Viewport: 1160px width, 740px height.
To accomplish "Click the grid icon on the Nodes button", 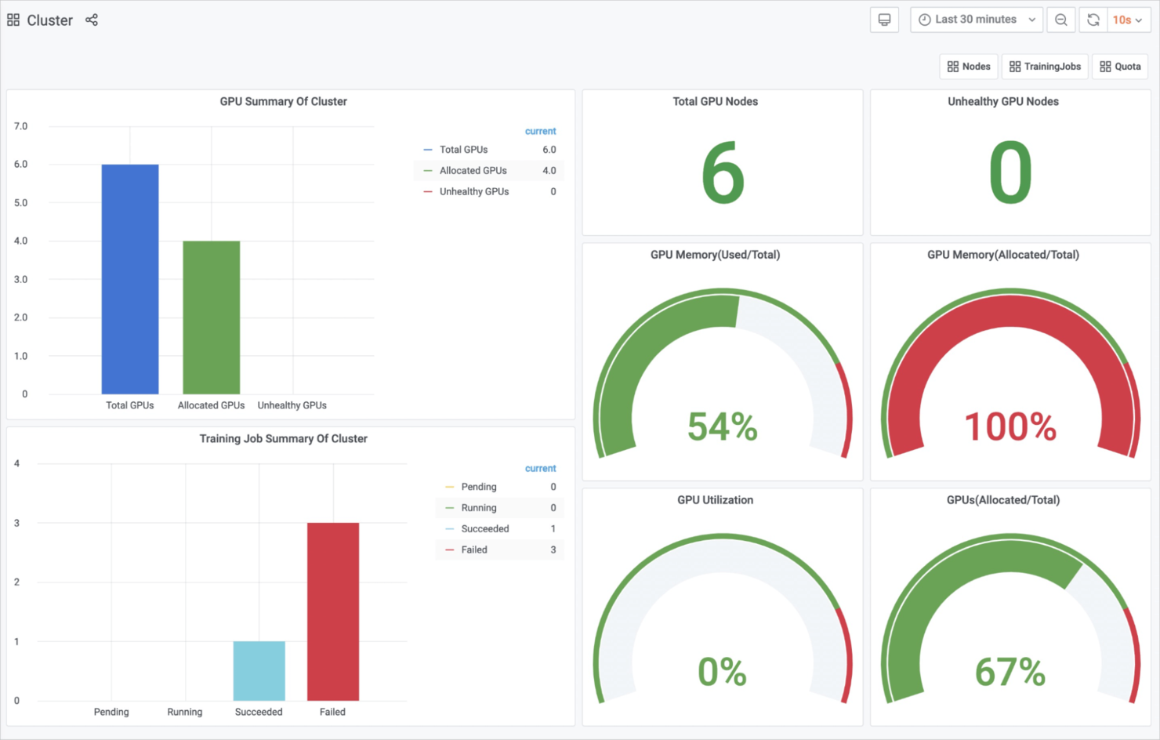I will click(x=952, y=67).
